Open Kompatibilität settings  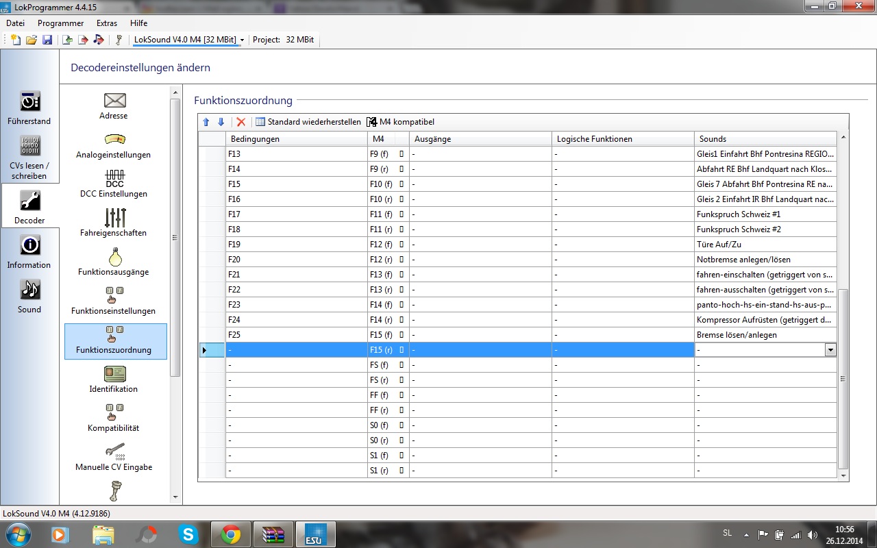114,419
